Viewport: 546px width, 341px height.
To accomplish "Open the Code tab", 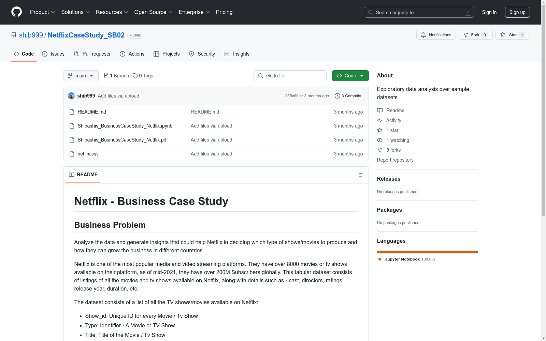I will pos(24,54).
